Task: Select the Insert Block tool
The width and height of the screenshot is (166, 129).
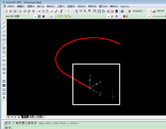Action: 4,69
